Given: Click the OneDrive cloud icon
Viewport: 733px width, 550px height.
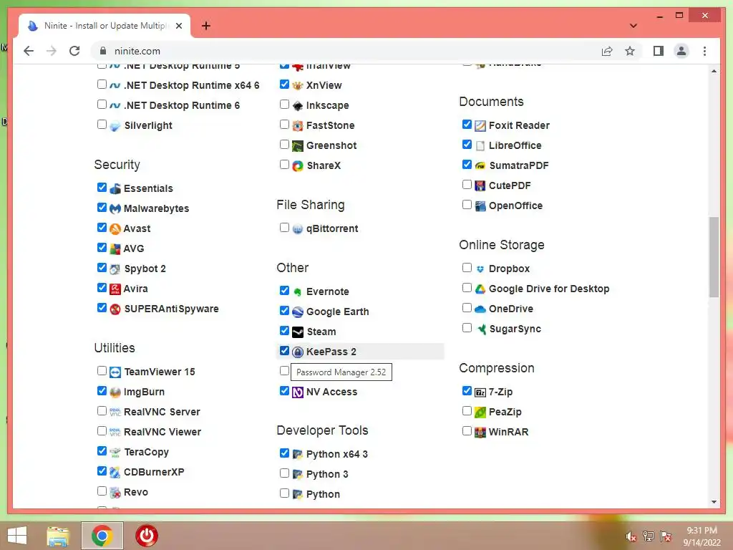Looking at the screenshot, I should [480, 309].
